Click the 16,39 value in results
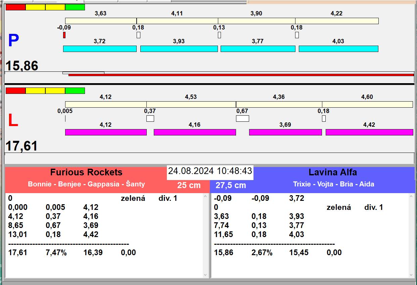This screenshot has height=285, width=417. [x=93, y=252]
